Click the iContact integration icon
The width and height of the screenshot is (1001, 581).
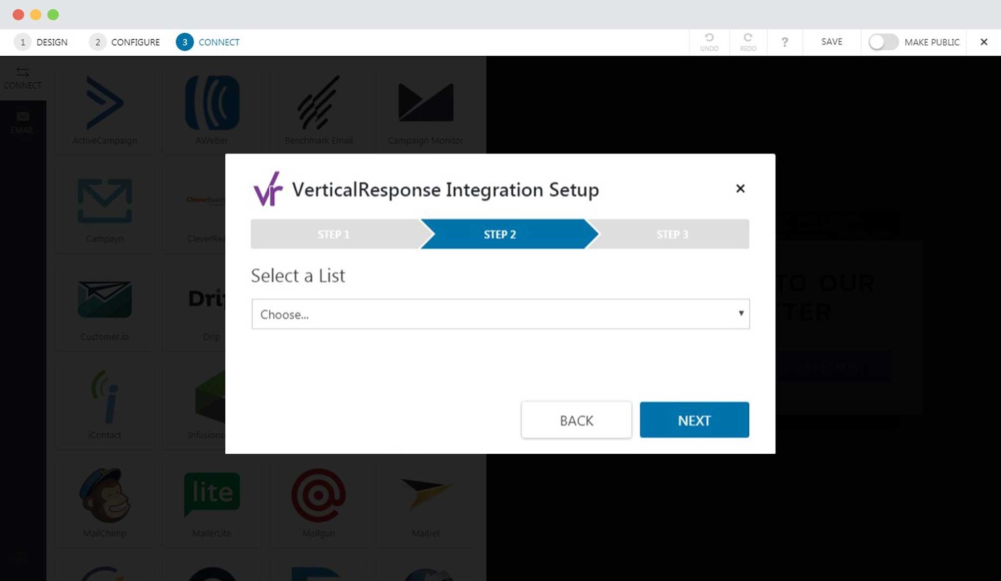coord(105,397)
